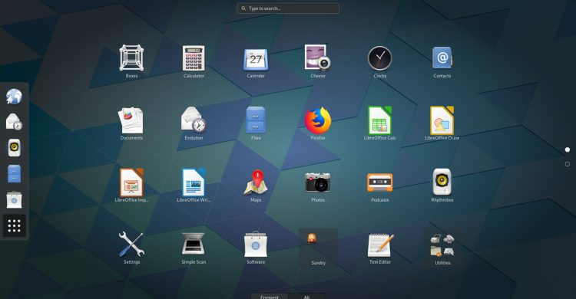
Task: Toggle the Show Applications grid button
Action: click(x=15, y=225)
